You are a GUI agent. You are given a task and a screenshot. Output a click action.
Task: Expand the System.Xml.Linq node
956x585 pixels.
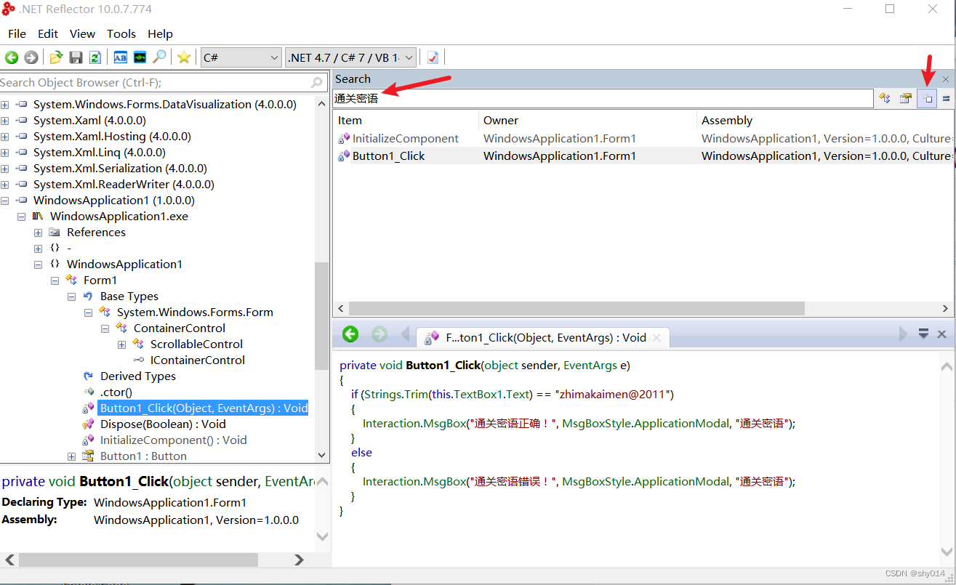point(5,153)
